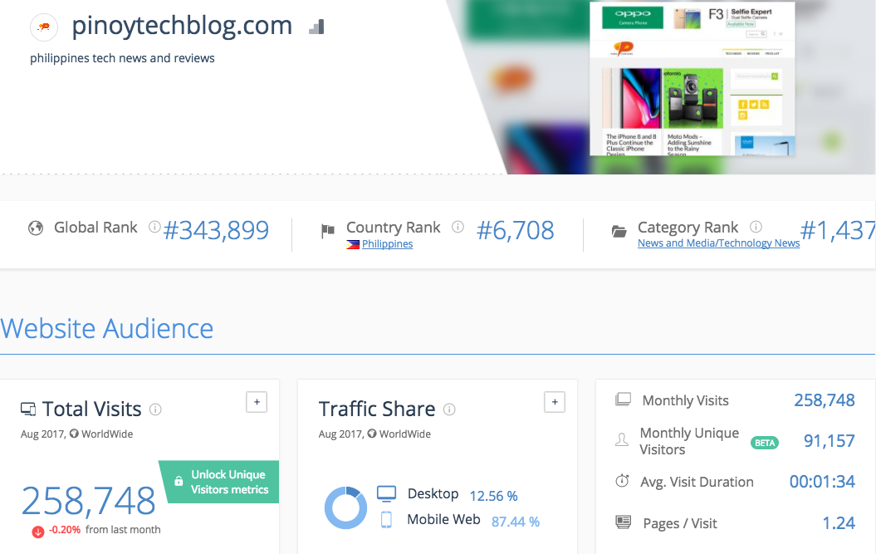
Task: Click the Desktop share value 12.56 %
Action: 494,497
